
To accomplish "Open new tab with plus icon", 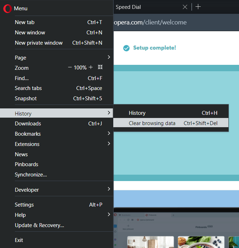I will point(198,7).
